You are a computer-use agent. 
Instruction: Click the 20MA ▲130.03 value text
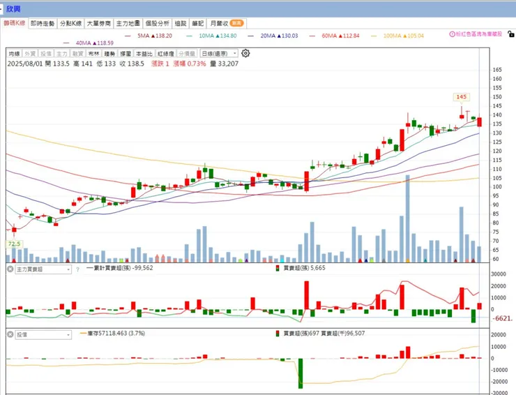click(279, 36)
